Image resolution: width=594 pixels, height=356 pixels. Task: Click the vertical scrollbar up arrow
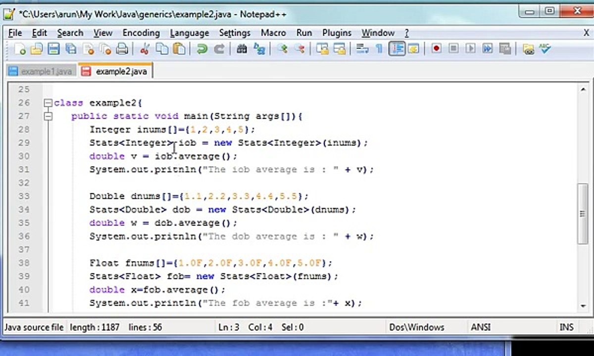coord(583,89)
